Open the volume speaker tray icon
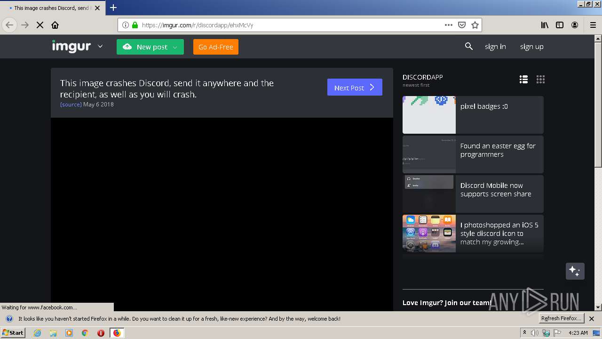This screenshot has height=339, width=602. click(x=535, y=333)
